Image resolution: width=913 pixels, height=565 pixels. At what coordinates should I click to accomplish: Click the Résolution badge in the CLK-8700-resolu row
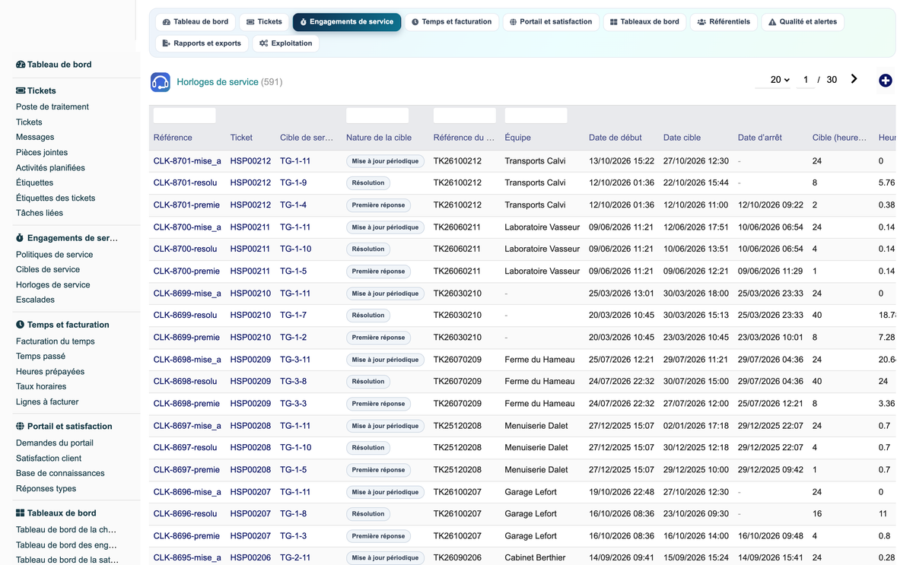(x=368, y=249)
